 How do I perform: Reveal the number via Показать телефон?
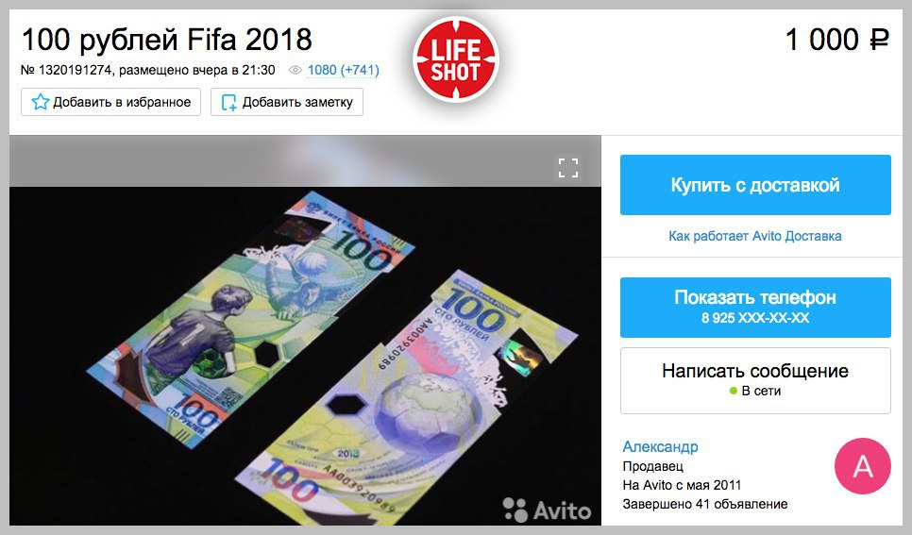pyautogui.click(x=755, y=307)
